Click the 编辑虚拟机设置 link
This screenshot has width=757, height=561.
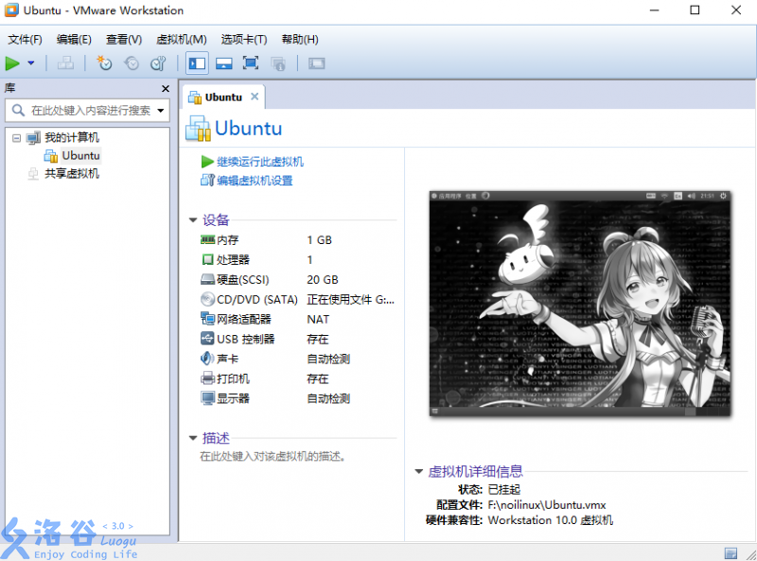(255, 181)
